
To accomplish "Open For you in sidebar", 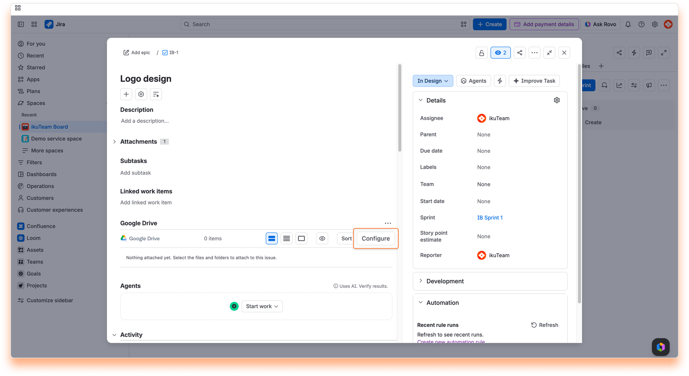I will pyautogui.click(x=36, y=44).
